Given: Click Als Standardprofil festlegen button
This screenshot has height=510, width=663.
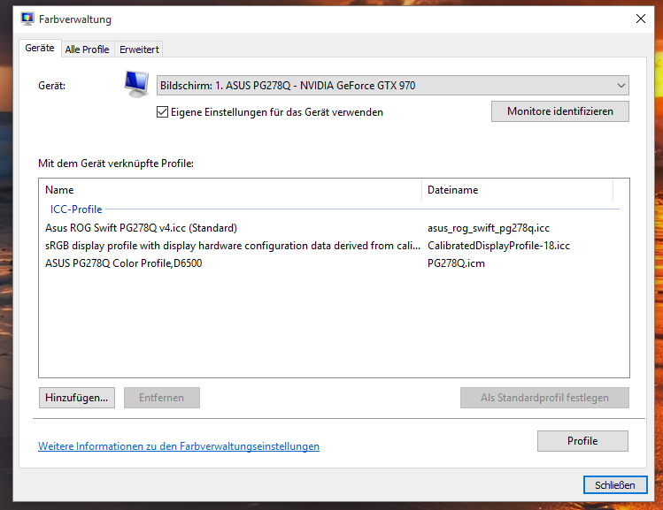Looking at the screenshot, I should tap(544, 398).
